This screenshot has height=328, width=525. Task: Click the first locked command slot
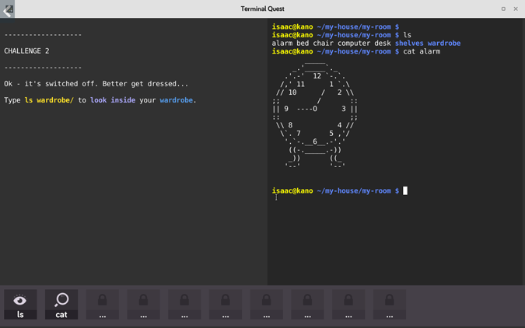(103, 305)
